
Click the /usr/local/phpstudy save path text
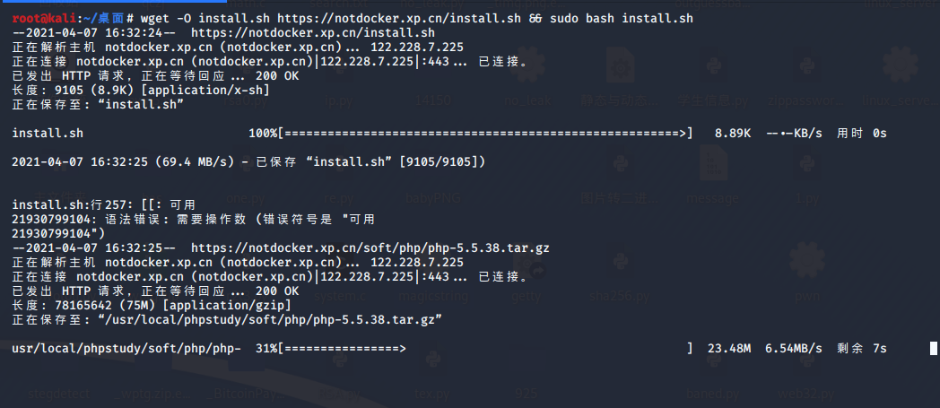(x=270, y=319)
